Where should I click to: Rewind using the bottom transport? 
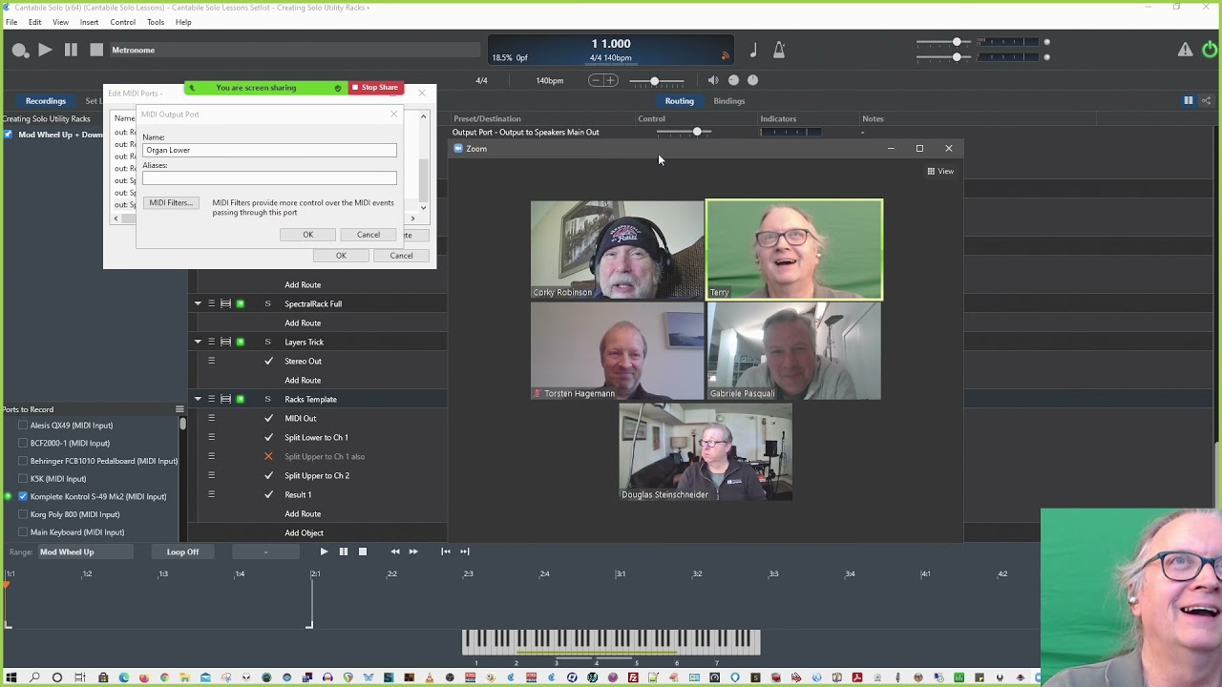point(395,552)
